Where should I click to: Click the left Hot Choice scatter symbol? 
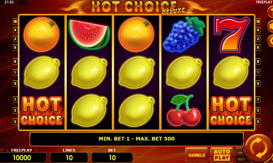(x=41, y=111)
